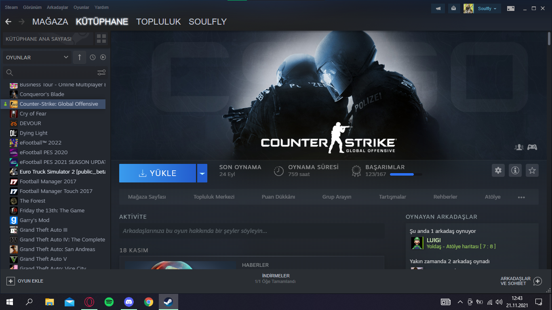Open the Oyunlar menu
This screenshot has width=552, height=310.
pyautogui.click(x=82, y=7)
